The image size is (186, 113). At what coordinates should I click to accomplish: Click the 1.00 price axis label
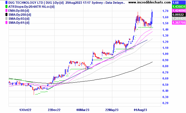tap(165, 54)
